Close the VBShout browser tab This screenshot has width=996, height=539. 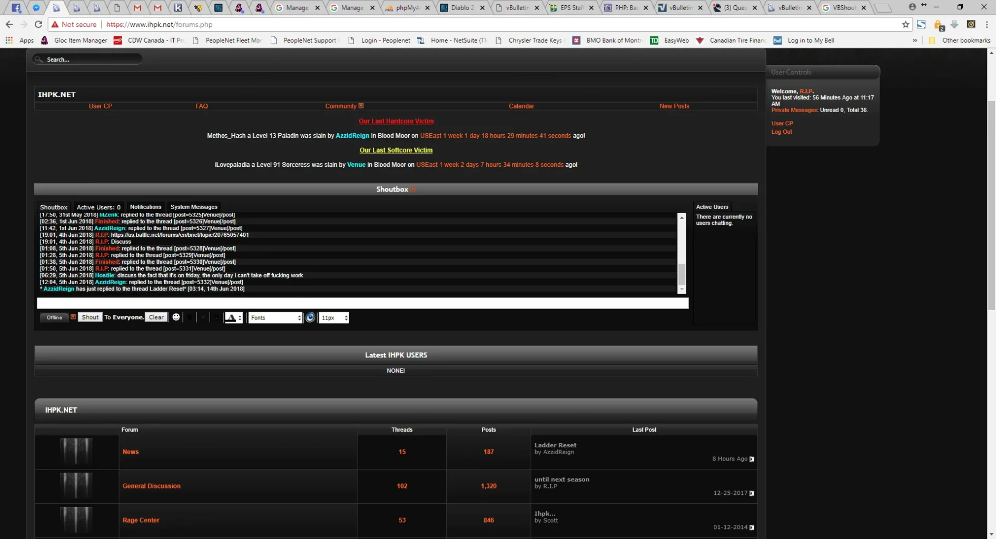coord(864,8)
